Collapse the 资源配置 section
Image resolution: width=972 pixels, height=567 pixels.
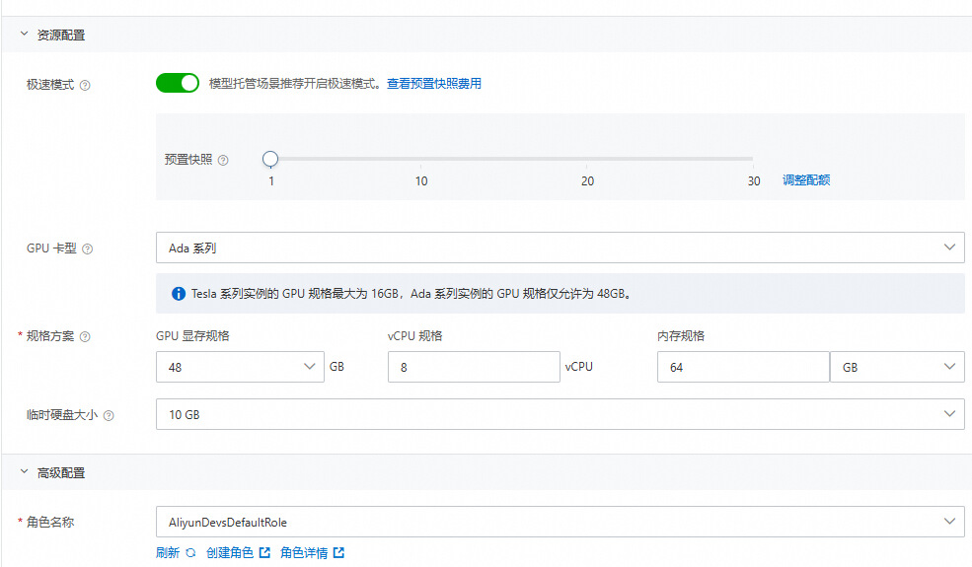(25, 35)
